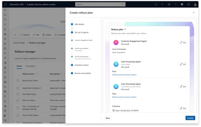The image size is (201, 127).
Task: Click the Rollout manager breadcrumb
Action: click(x=37, y=43)
